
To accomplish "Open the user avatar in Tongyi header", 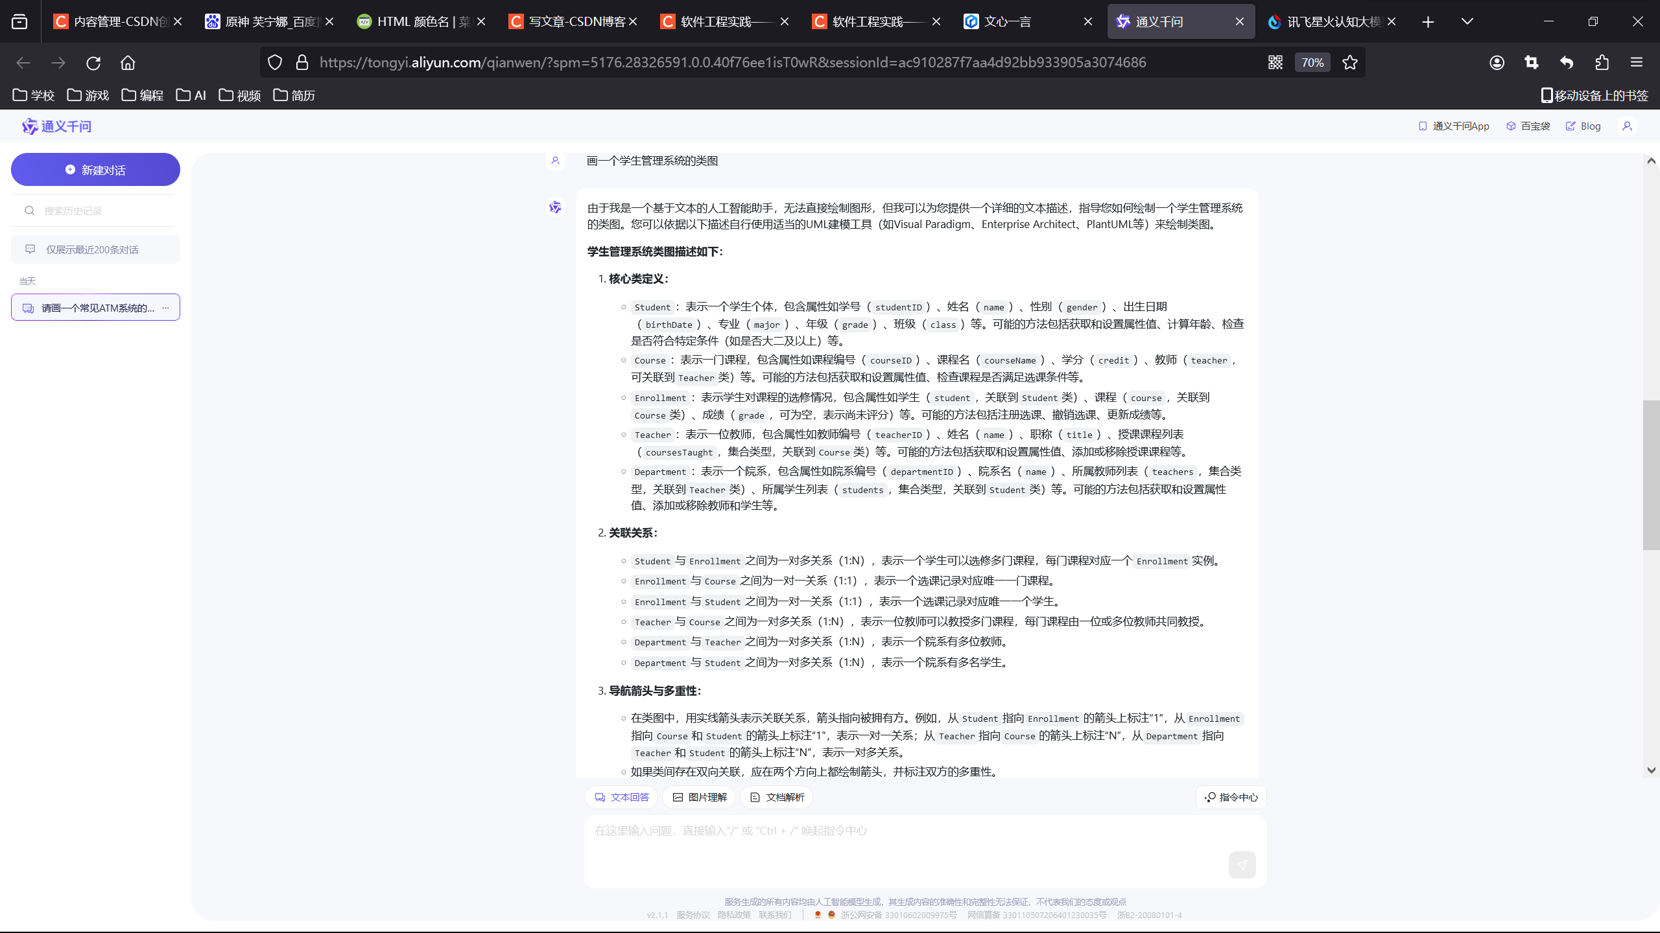I will click(1627, 126).
